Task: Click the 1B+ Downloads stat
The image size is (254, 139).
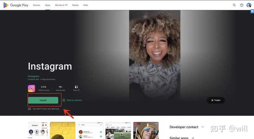Action: (60, 89)
